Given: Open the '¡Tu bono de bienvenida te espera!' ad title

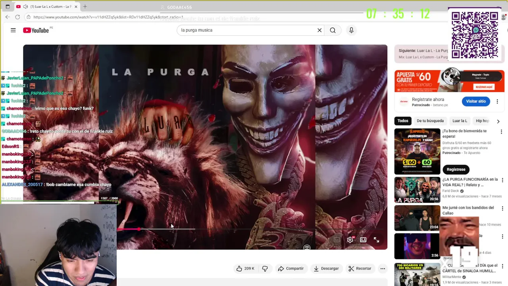Looking at the screenshot, I should (464, 133).
